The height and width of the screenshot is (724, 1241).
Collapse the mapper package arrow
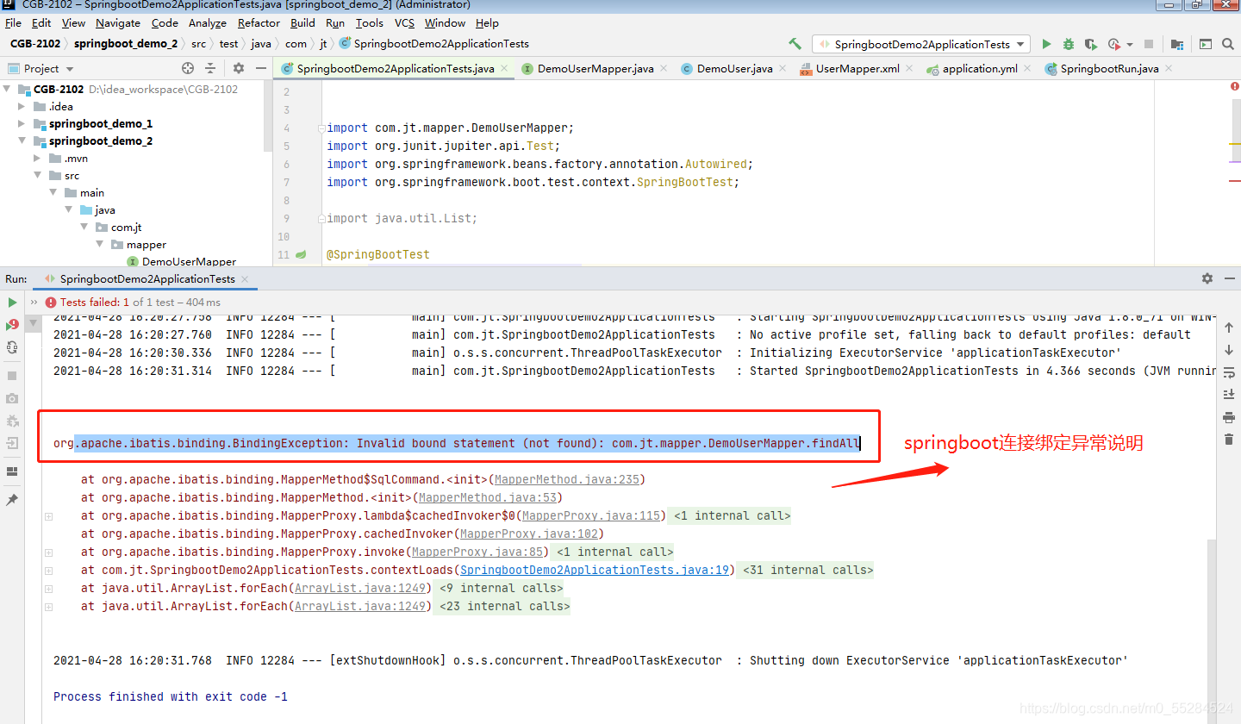pyautogui.click(x=100, y=245)
